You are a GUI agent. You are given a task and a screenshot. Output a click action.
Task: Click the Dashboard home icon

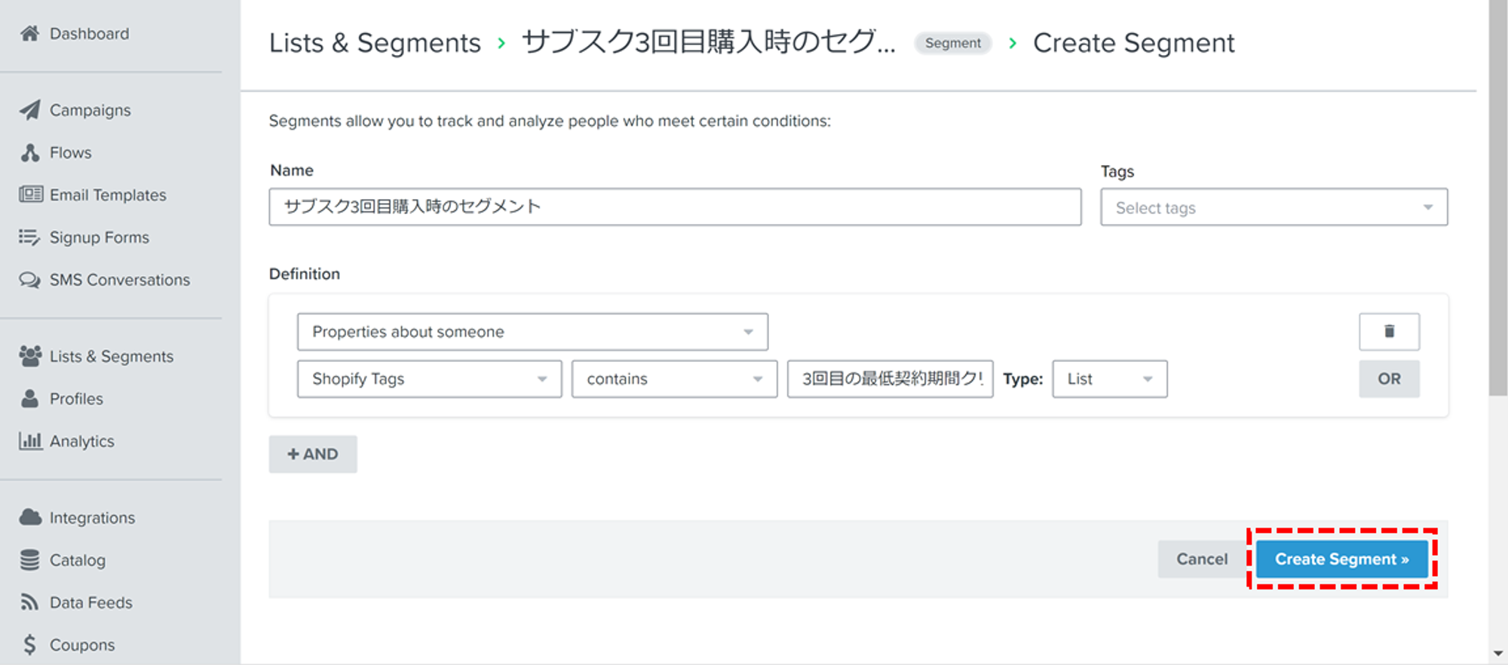(x=29, y=34)
